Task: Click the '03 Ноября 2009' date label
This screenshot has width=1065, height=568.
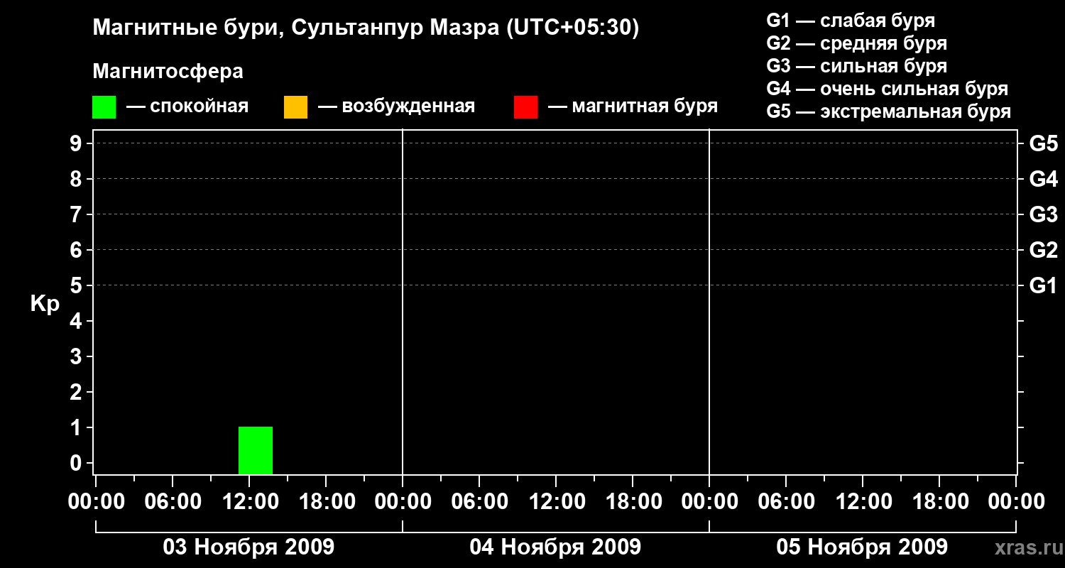Action: pyautogui.click(x=248, y=547)
